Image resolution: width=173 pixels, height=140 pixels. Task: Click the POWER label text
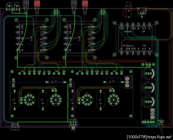coord(161,121)
